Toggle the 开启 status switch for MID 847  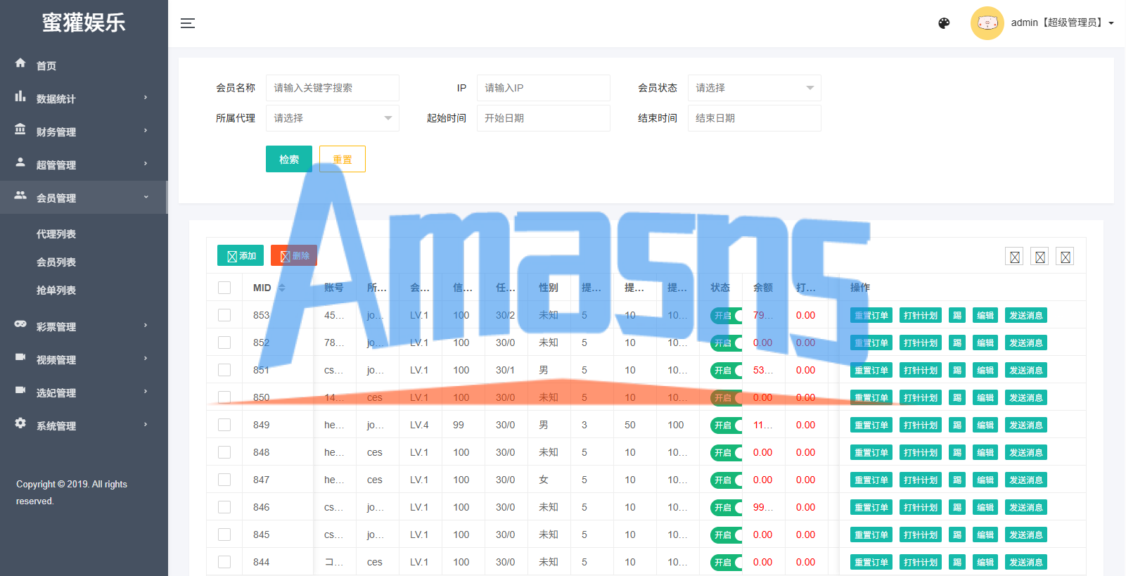tap(727, 480)
